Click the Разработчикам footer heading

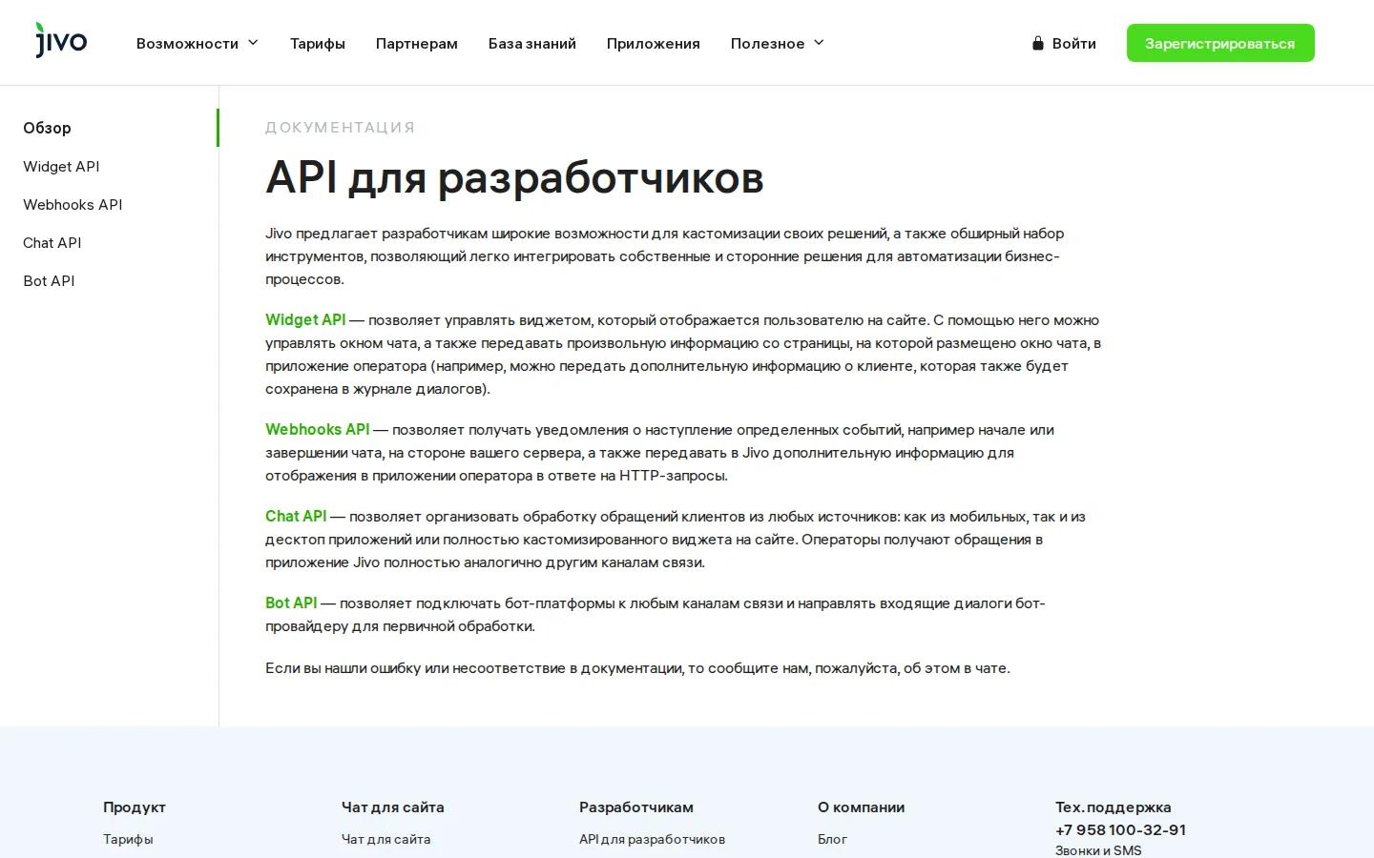[636, 807]
